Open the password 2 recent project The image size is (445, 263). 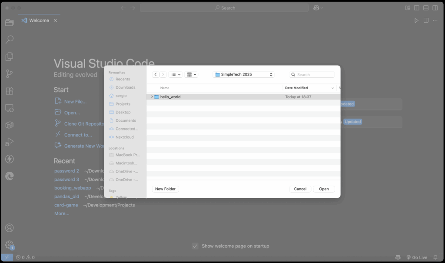tap(66, 171)
